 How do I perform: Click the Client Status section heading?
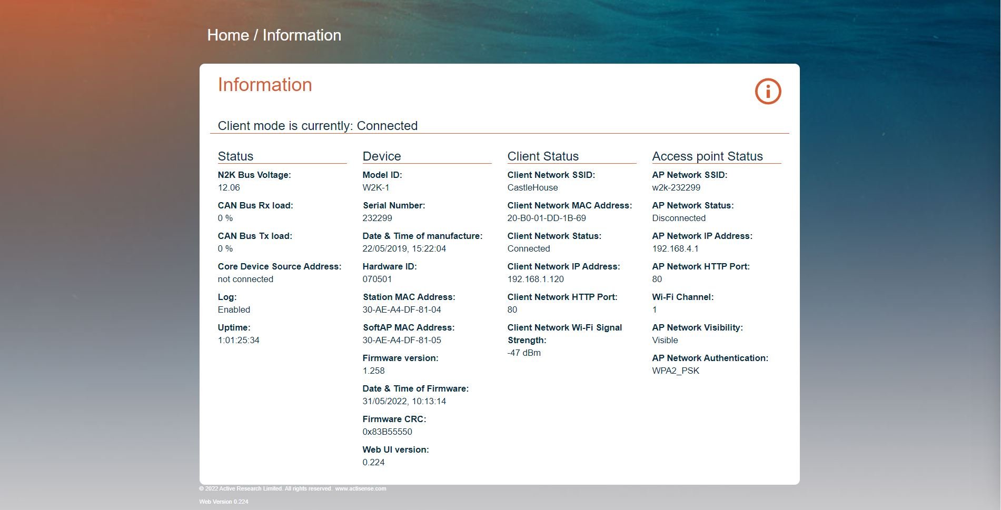coord(543,156)
